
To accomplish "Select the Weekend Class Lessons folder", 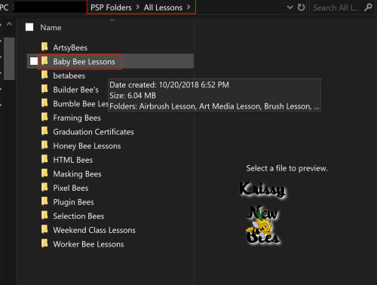I will 94,230.
